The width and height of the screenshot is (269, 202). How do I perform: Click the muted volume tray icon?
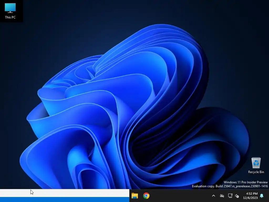pyautogui.click(x=237, y=196)
